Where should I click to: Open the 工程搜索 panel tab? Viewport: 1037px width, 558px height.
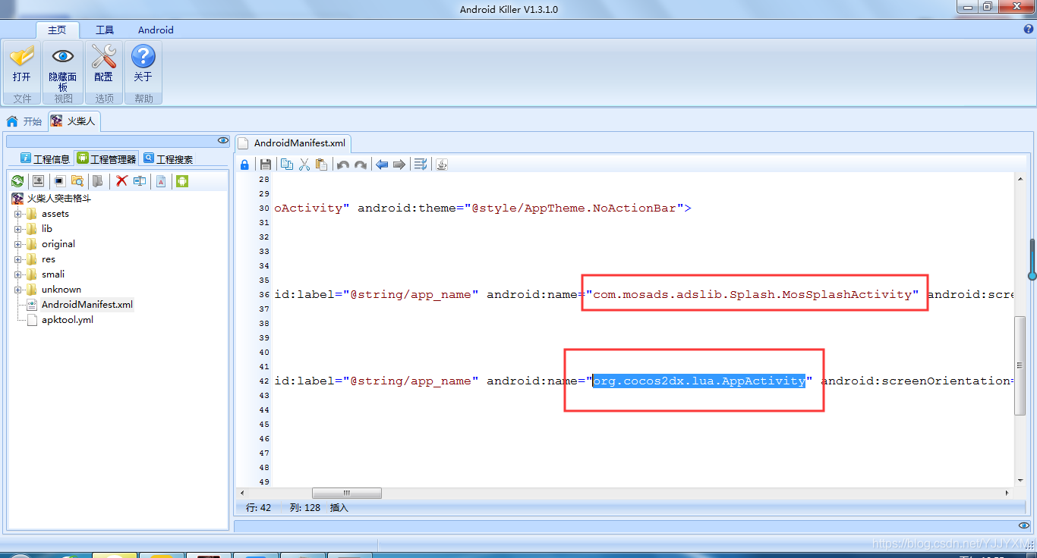[x=169, y=158]
